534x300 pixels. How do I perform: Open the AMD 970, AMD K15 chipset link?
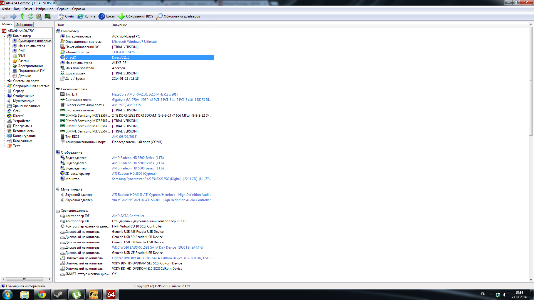pyautogui.click(x=126, y=105)
